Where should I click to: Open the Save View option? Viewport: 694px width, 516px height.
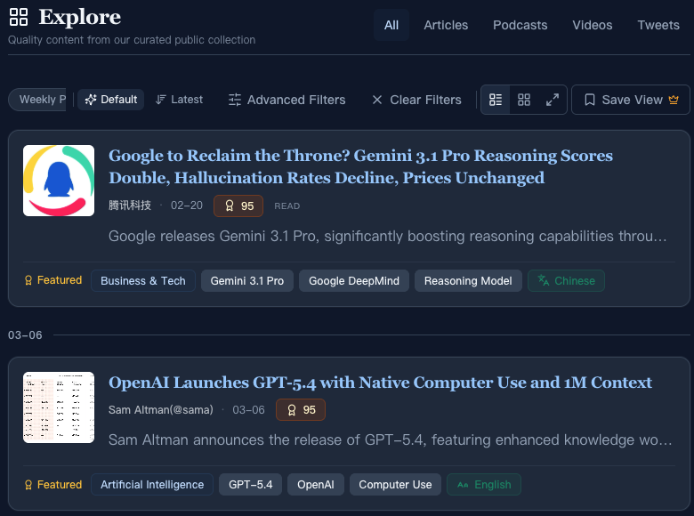pos(631,100)
